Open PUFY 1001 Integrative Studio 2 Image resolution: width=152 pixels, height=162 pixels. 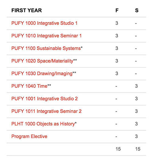coord(44,98)
